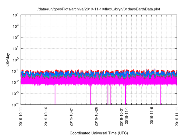Click the plot title file path text
The image size is (195, 136).
coord(99,9)
